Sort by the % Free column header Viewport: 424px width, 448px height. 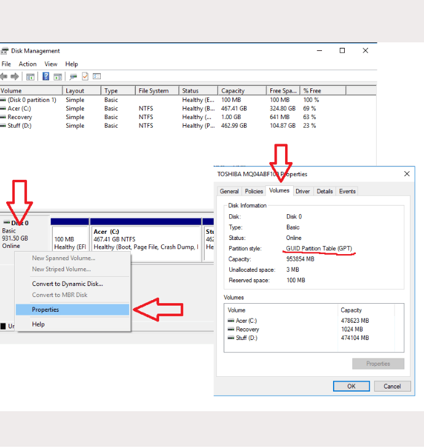pyautogui.click(x=323, y=91)
